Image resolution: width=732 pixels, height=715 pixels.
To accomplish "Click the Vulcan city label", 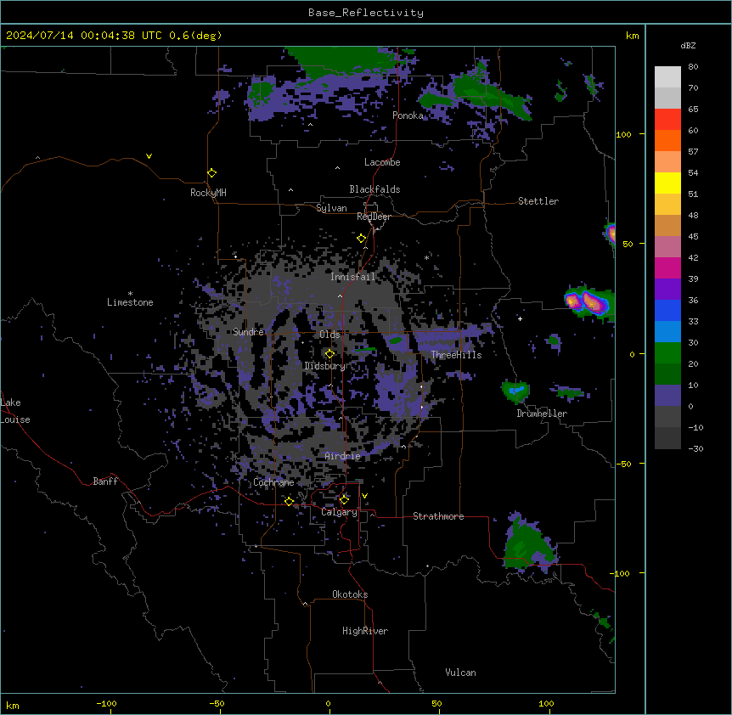I will (x=461, y=673).
